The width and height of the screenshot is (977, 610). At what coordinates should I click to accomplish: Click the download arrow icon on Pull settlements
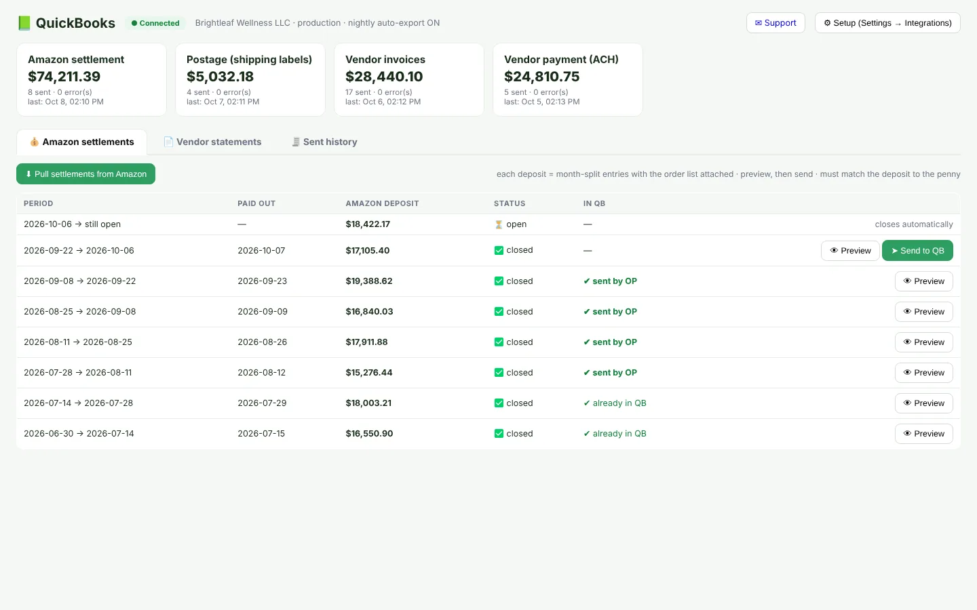(28, 174)
